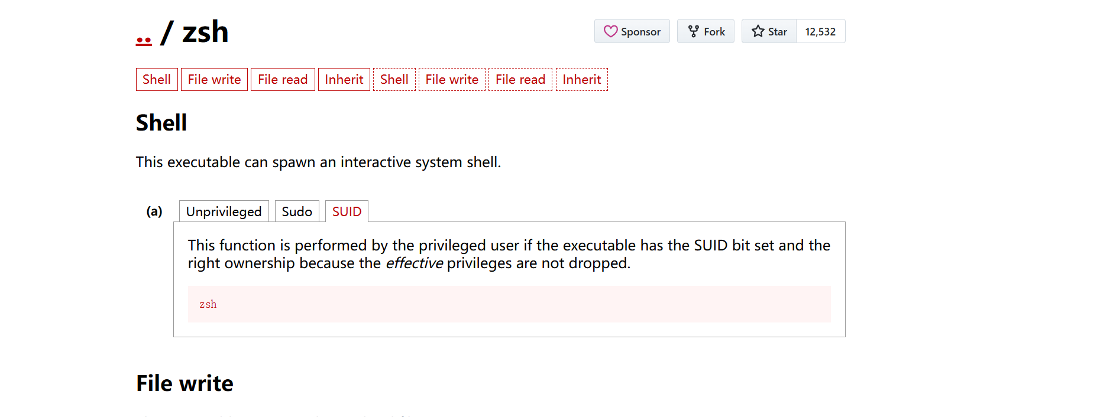Click the heart icon on Sponsor button
1097x417 pixels.
[x=610, y=31]
